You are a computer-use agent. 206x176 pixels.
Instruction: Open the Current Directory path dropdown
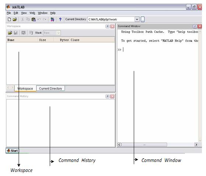tap(137, 19)
